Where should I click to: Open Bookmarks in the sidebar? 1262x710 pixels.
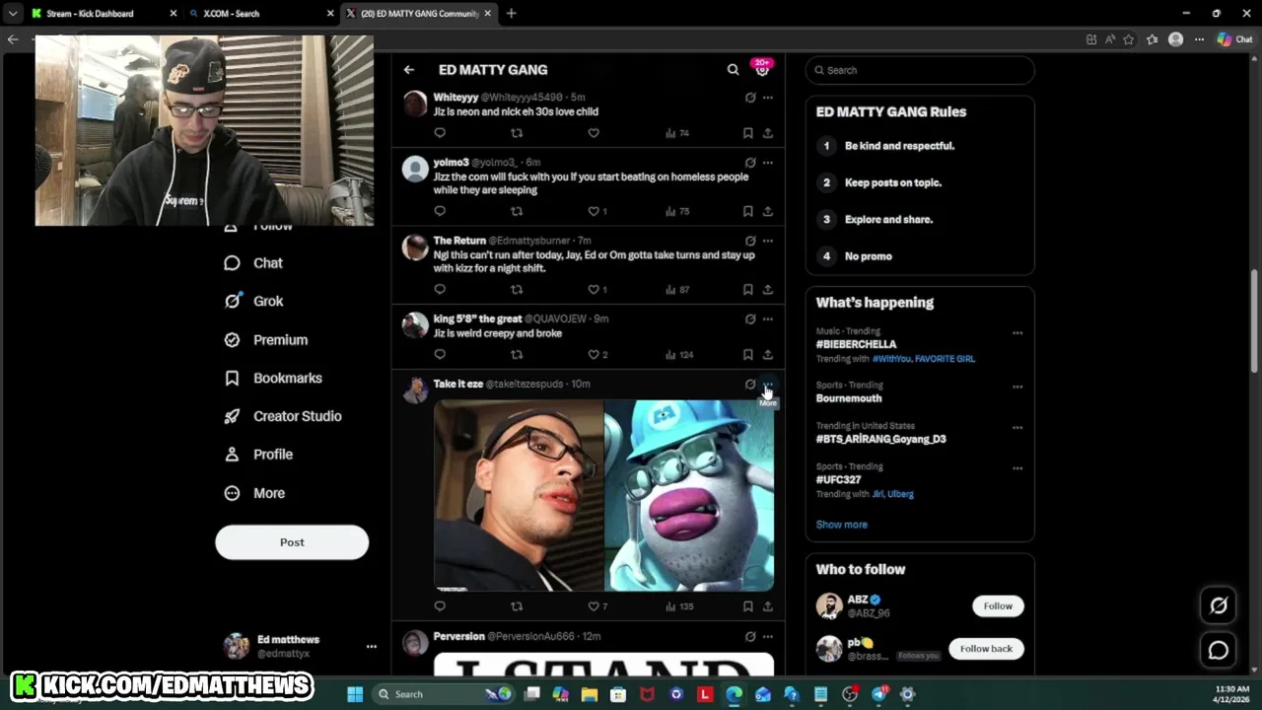pyautogui.click(x=273, y=379)
